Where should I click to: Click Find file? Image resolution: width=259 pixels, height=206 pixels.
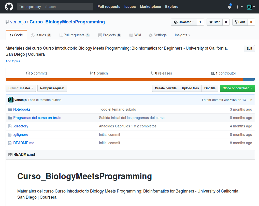tap(210, 88)
